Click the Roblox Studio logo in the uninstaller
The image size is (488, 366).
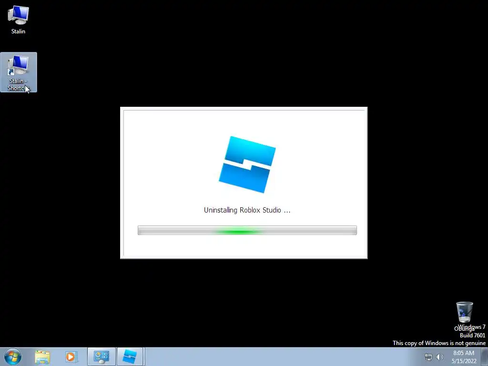coord(247,164)
